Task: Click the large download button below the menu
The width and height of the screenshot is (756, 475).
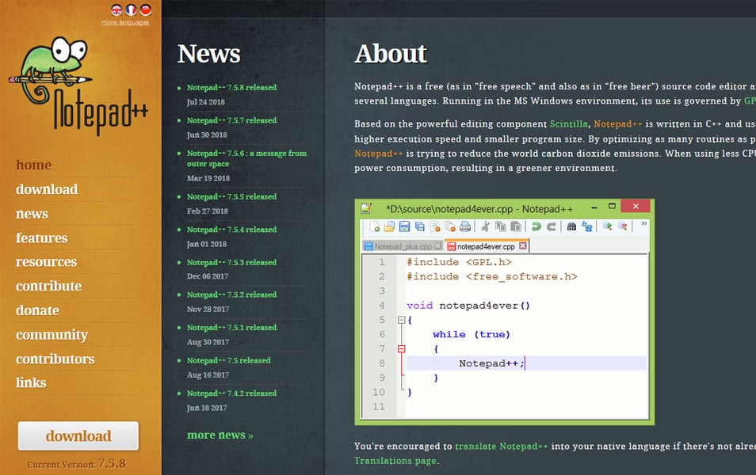Action: click(x=78, y=436)
